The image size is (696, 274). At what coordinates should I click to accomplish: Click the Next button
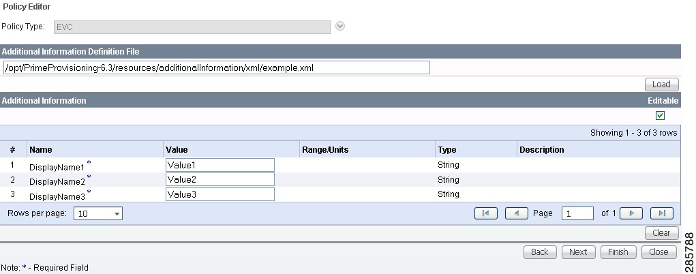578,252
